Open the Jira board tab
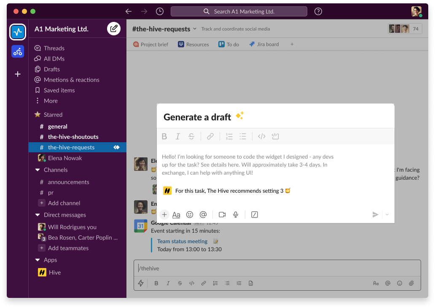 coord(264,44)
